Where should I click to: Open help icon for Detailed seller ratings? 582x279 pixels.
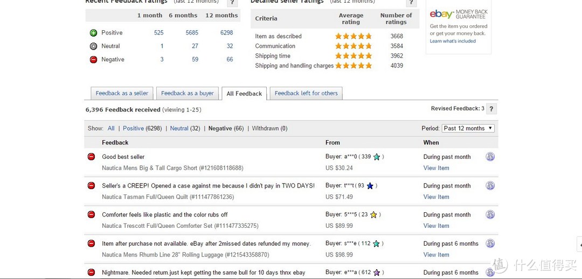coord(411,2)
